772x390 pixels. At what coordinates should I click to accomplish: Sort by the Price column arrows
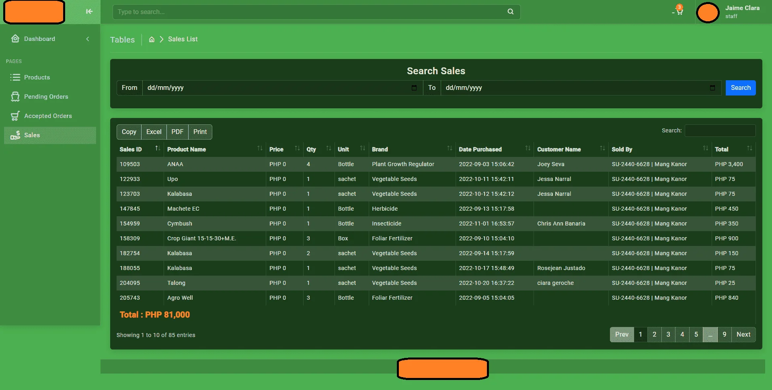297,148
